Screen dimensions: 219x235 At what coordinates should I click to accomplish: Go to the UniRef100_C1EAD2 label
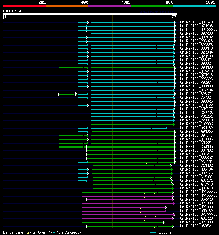196,177
